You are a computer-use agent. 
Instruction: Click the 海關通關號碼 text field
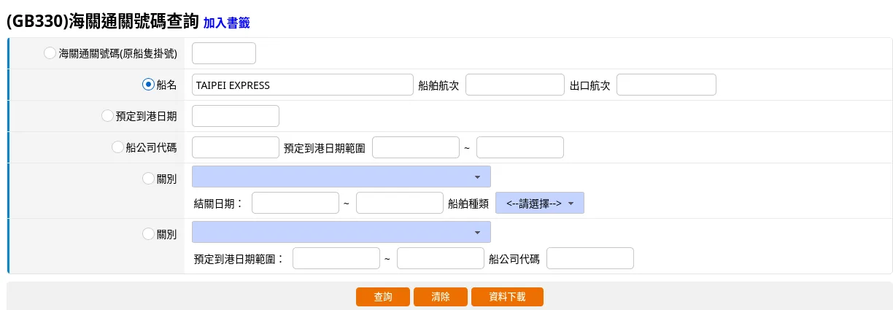click(223, 53)
